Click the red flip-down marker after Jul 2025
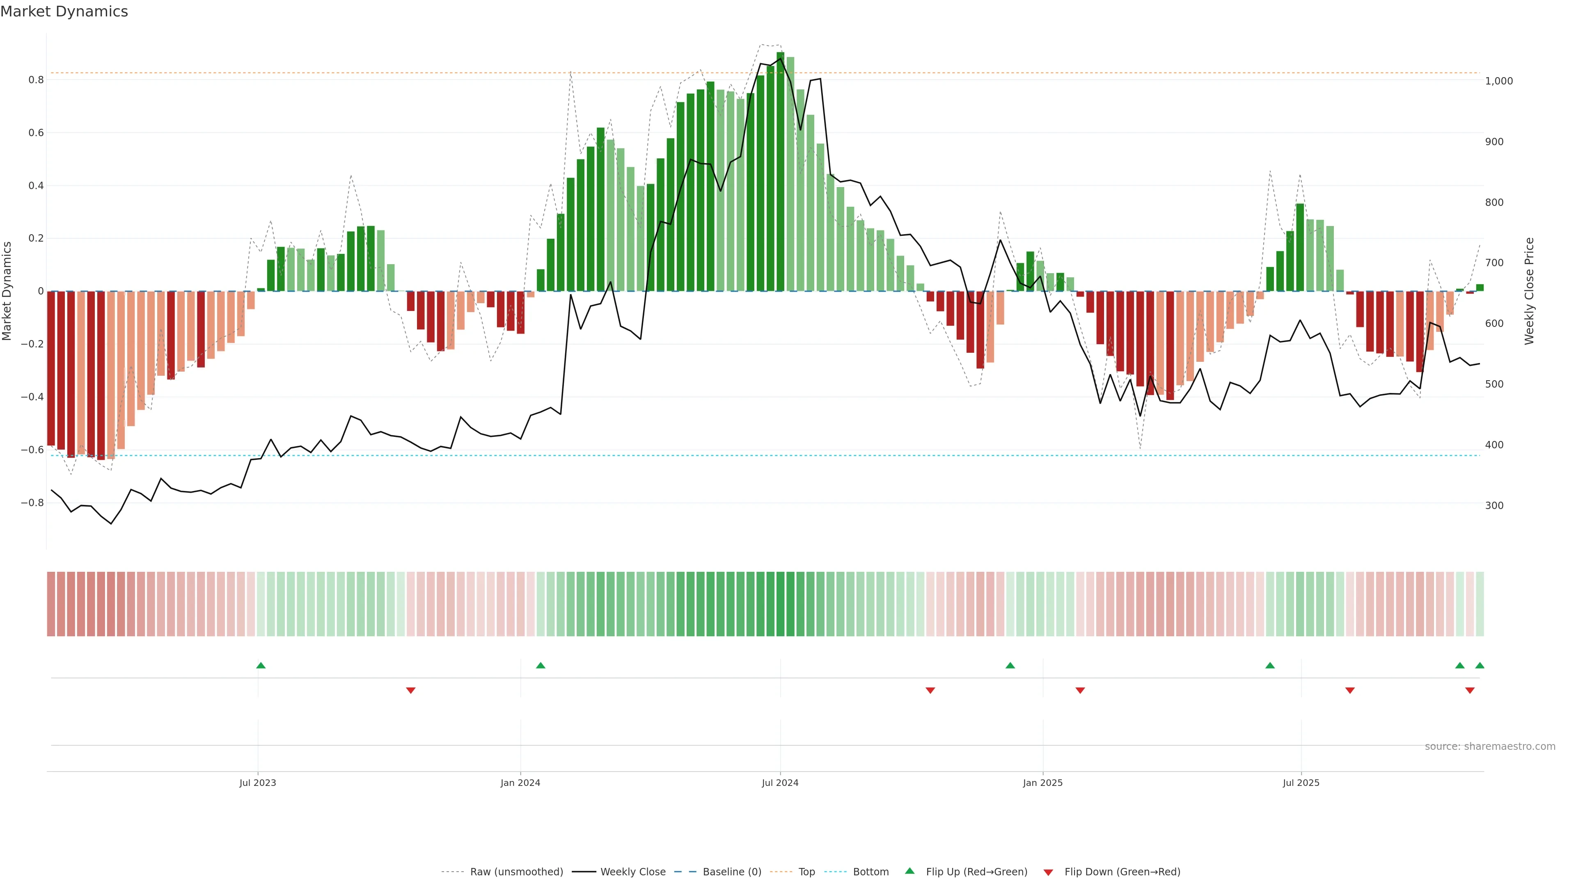 click(1349, 690)
